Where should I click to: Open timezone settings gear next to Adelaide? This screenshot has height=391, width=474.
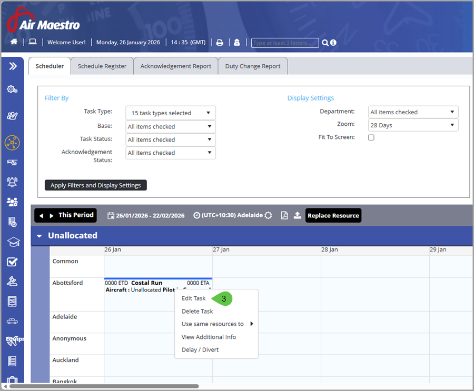coord(269,215)
